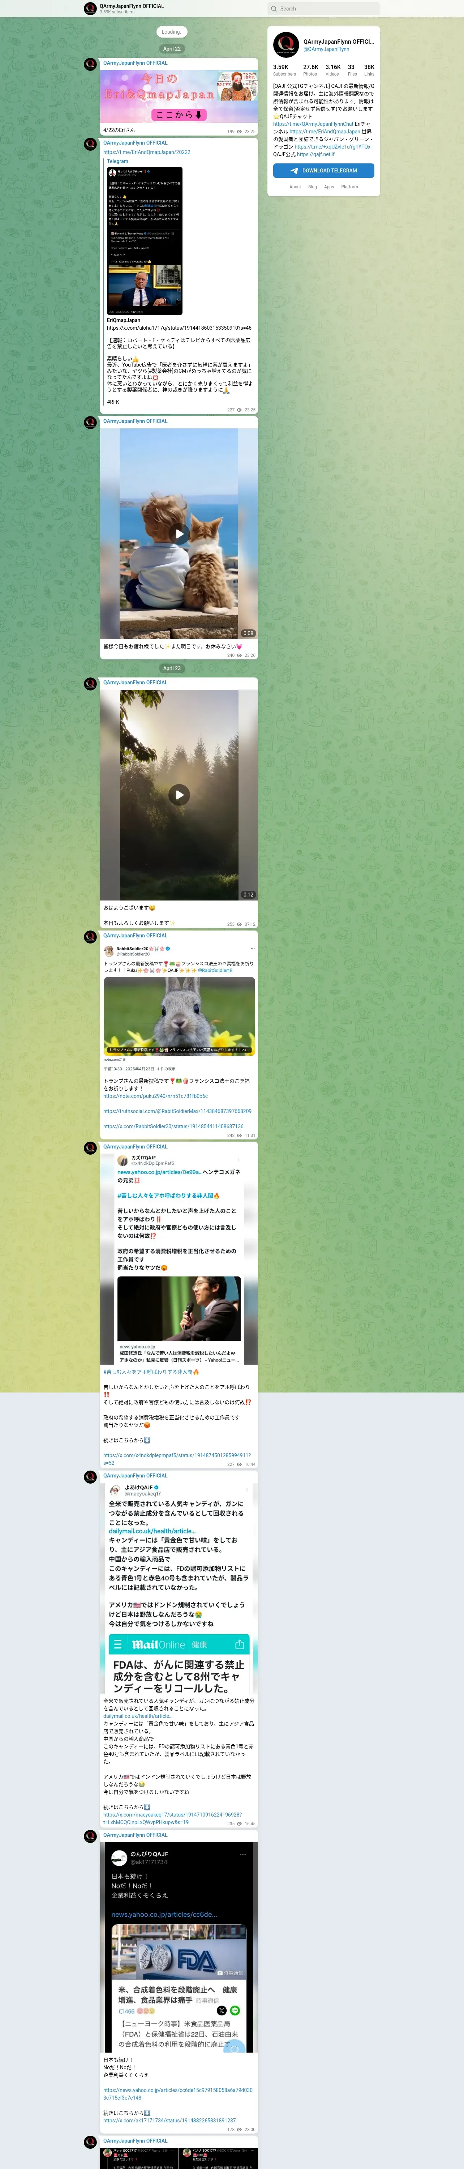Open the 11:31 timestamp on the rabbit post

point(250,1135)
